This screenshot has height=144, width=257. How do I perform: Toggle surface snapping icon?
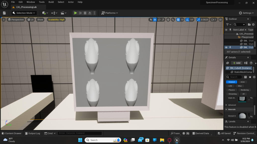(x=173, y=19)
